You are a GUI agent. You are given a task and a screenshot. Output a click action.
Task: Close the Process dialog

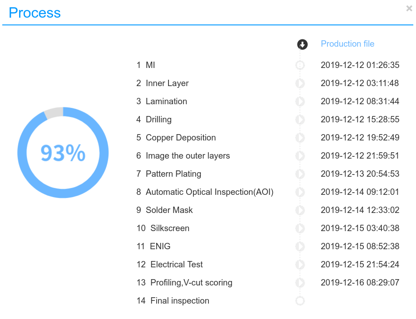[409, 9]
